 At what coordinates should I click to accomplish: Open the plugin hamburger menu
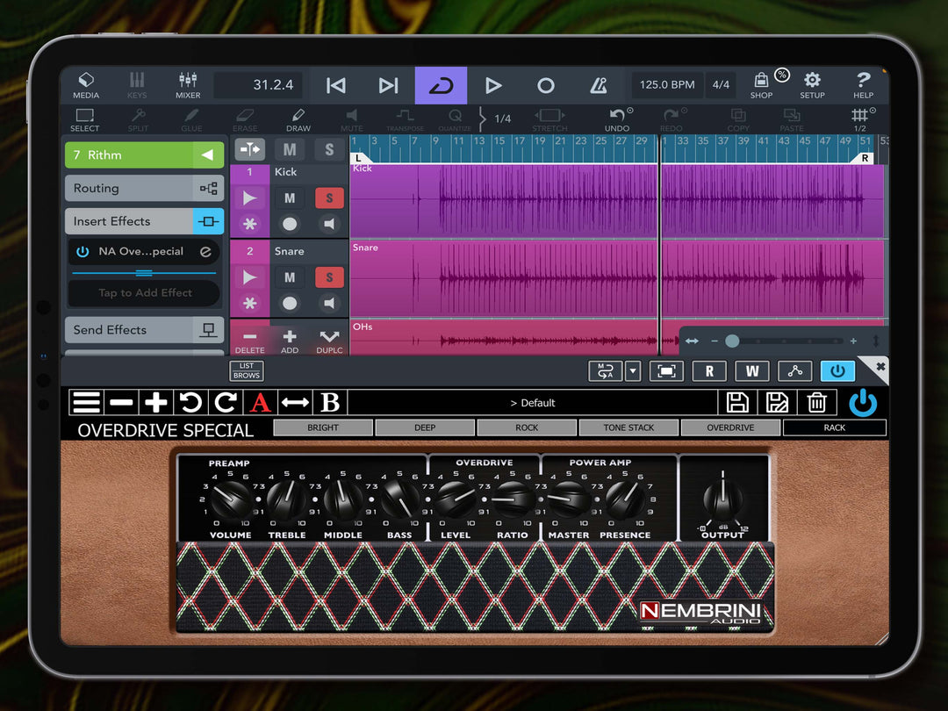pos(86,403)
